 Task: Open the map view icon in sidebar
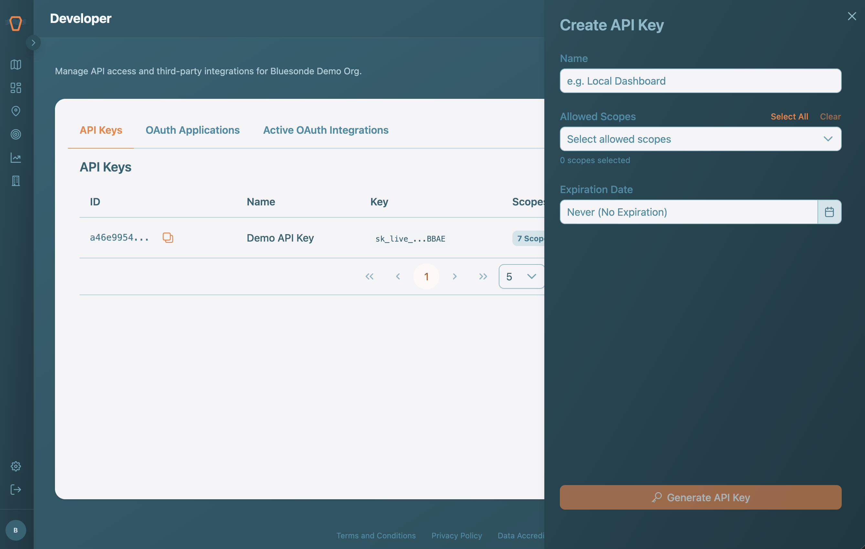(16, 65)
